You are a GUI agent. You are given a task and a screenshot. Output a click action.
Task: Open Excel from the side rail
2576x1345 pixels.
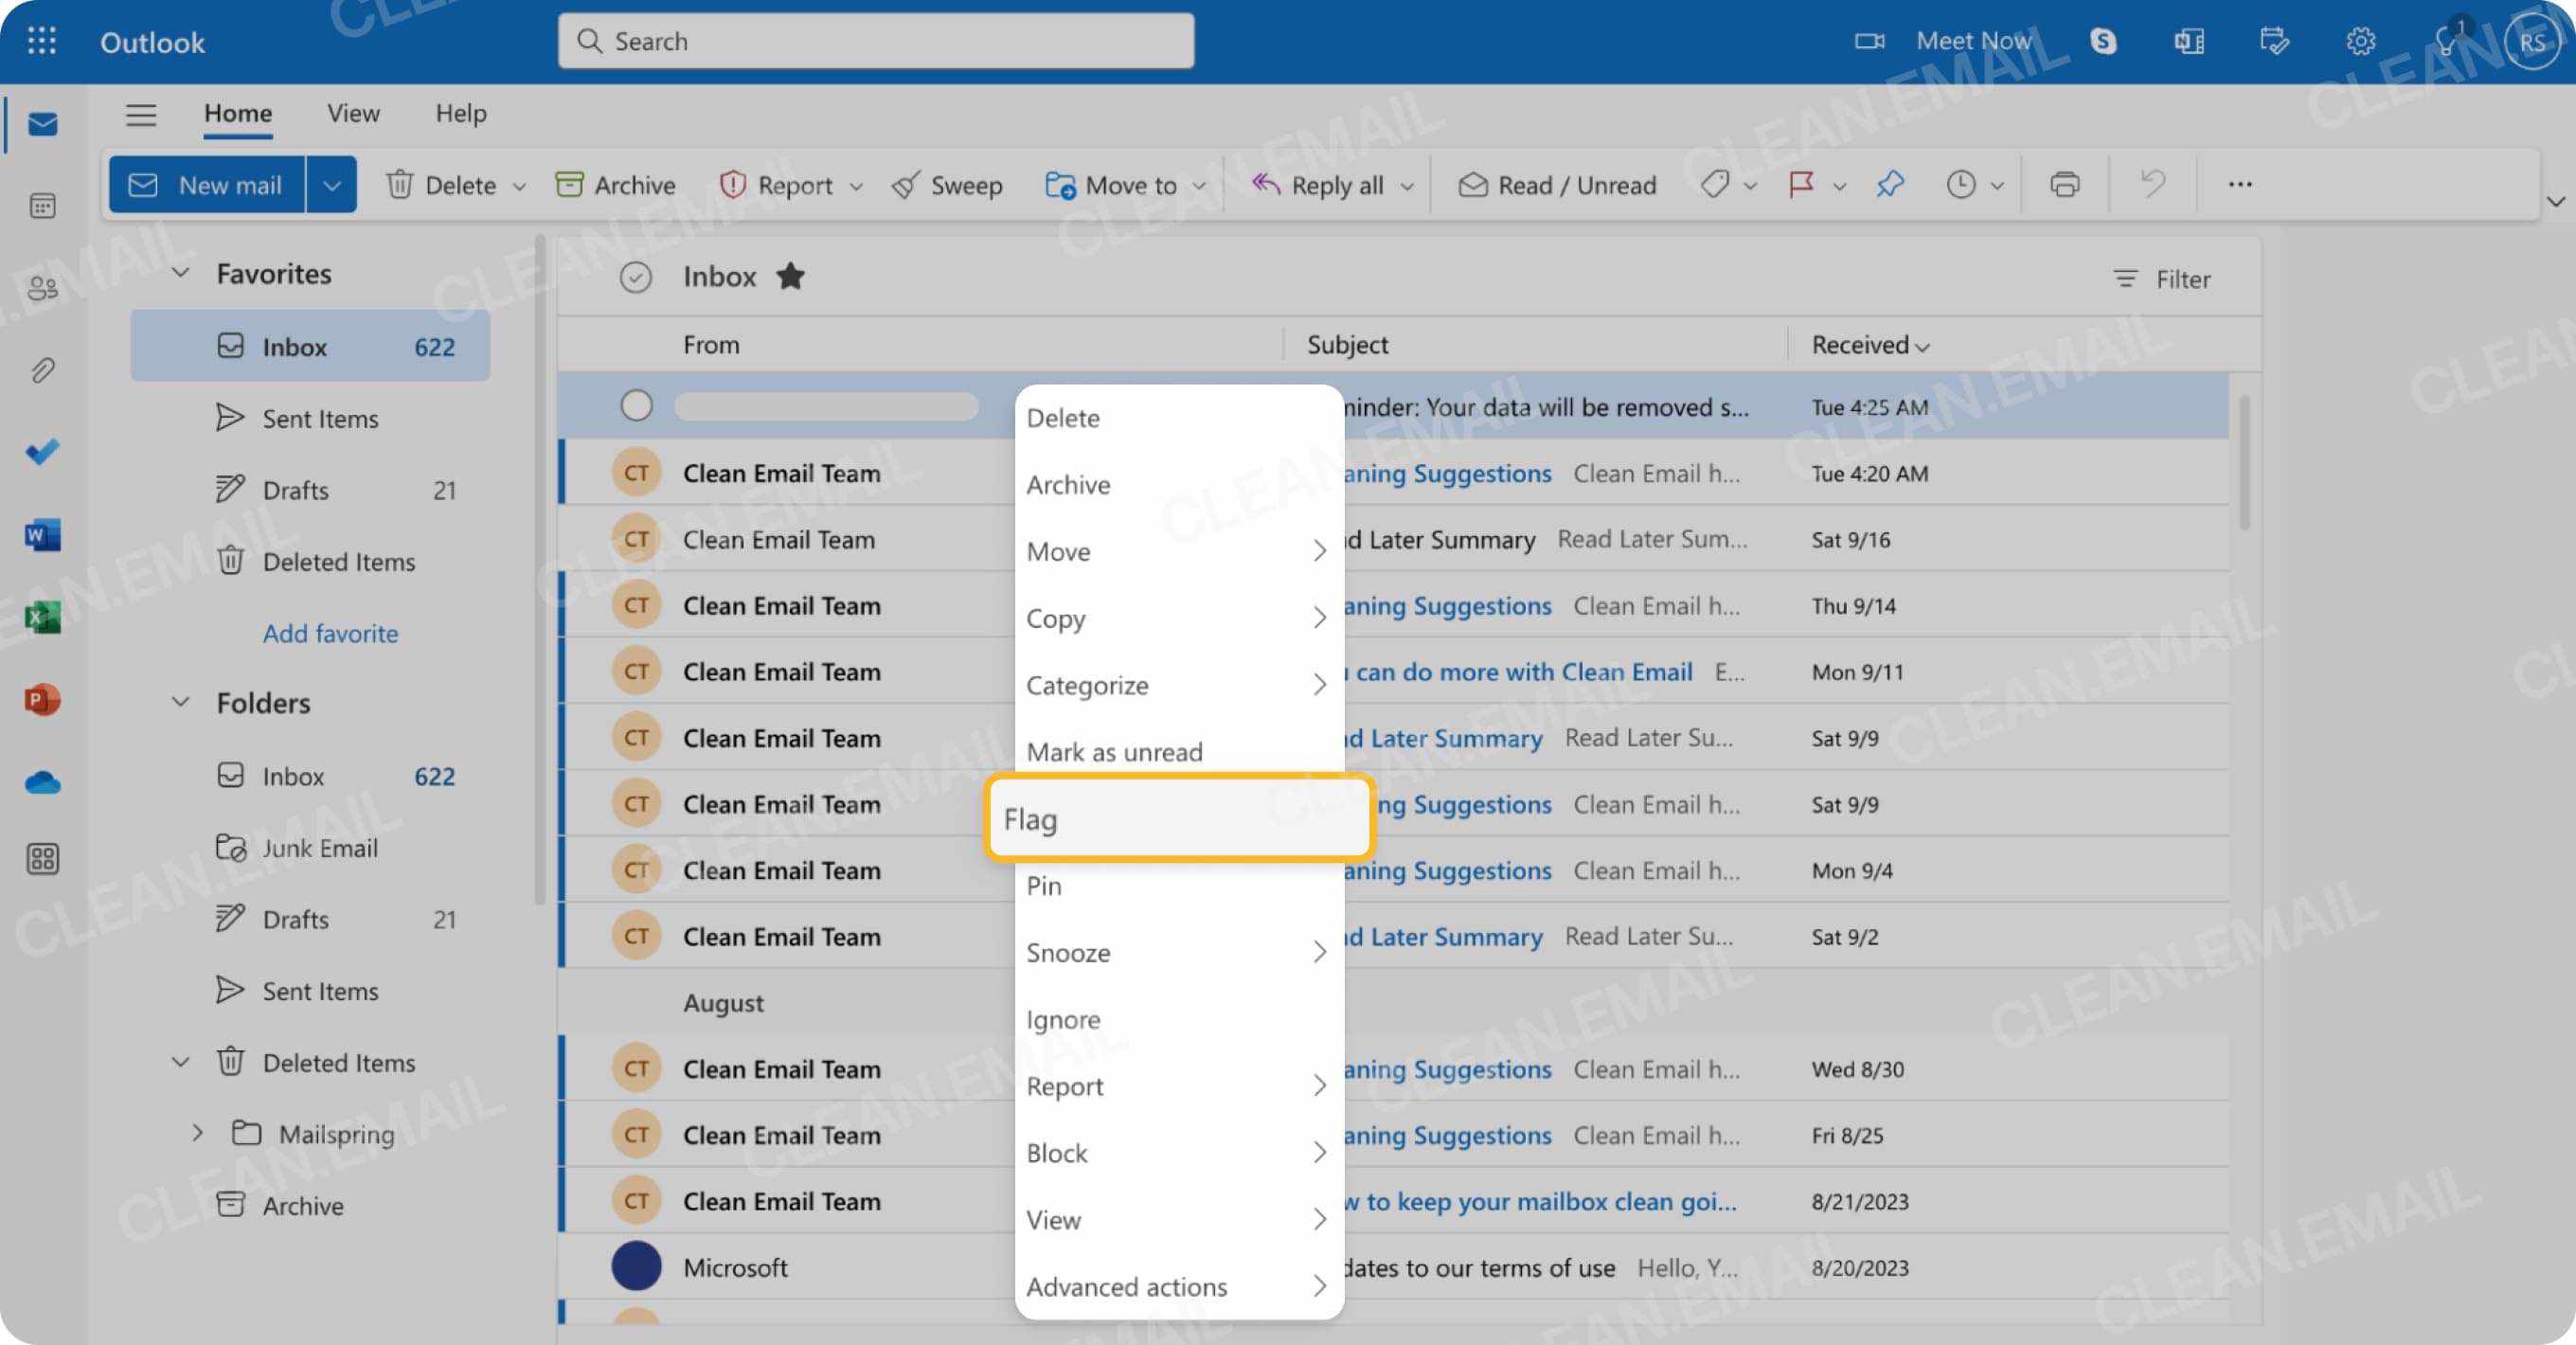pyautogui.click(x=41, y=617)
